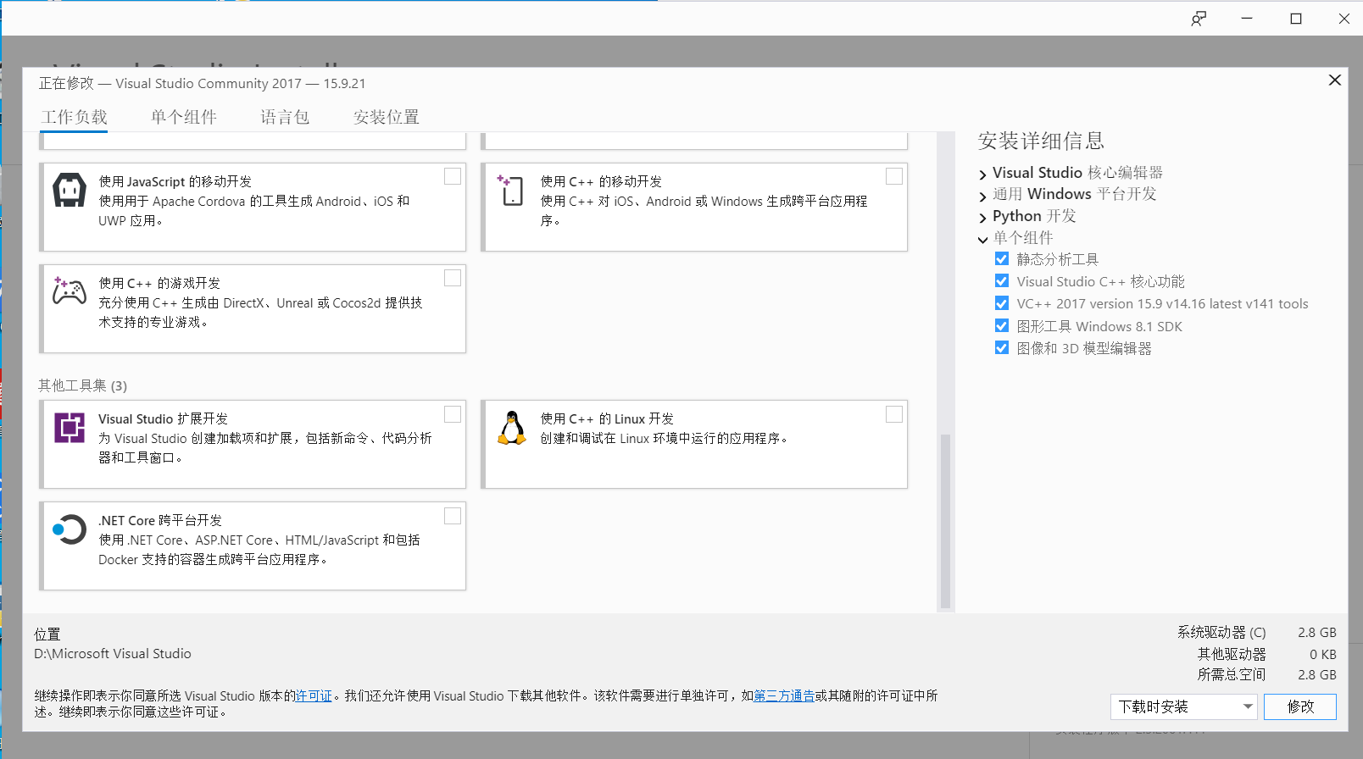
Task: Click the C++ mobile development phone icon
Action: pyautogui.click(x=511, y=190)
